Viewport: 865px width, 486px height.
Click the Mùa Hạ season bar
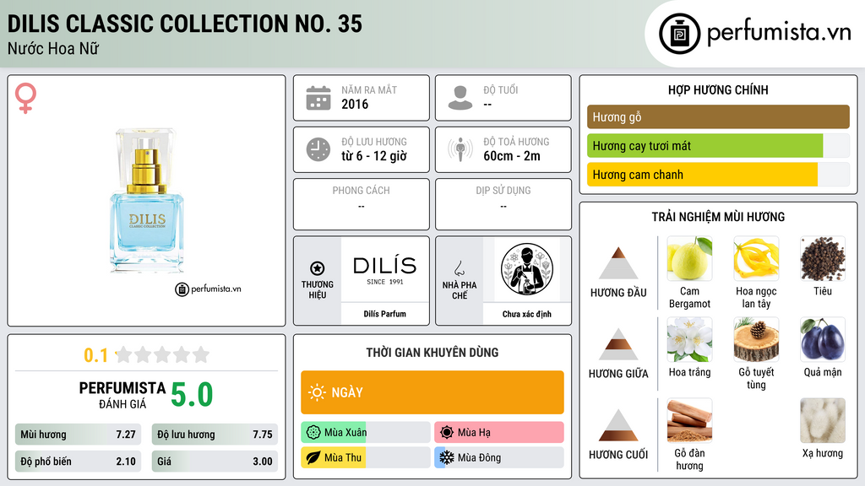(499, 432)
